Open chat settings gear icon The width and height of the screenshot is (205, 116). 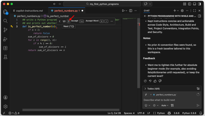(x=182, y=10)
